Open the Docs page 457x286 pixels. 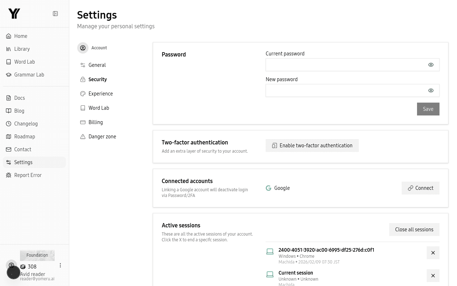tap(19, 98)
